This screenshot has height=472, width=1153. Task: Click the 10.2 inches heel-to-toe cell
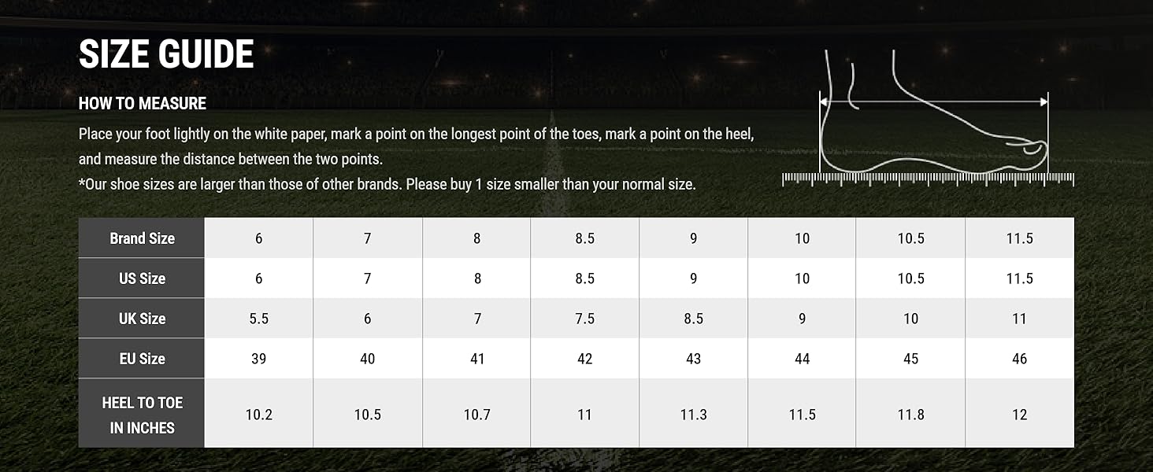[258, 415]
